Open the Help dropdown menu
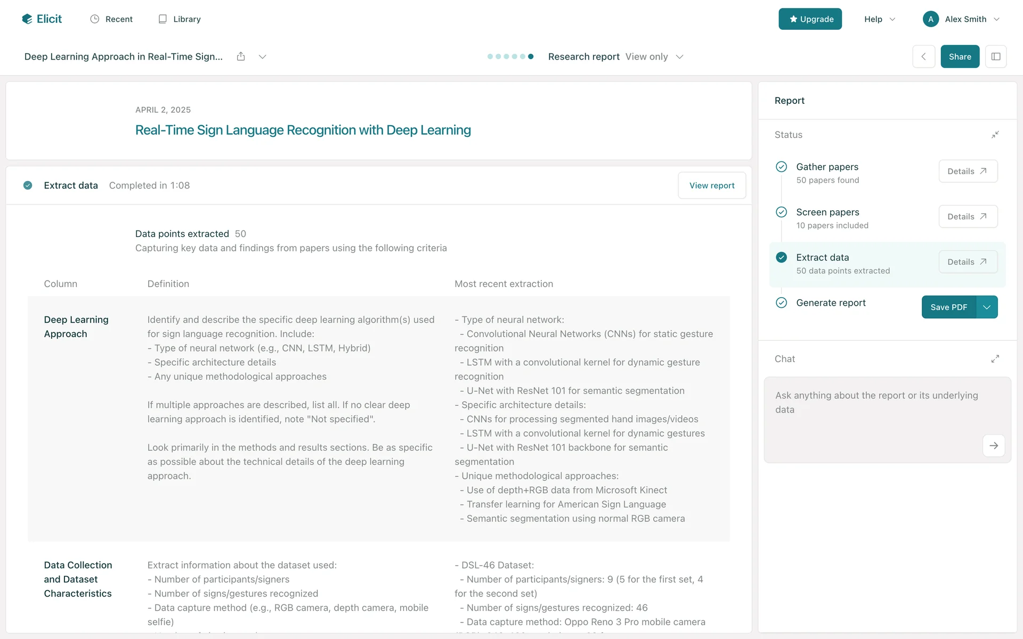 879,19
